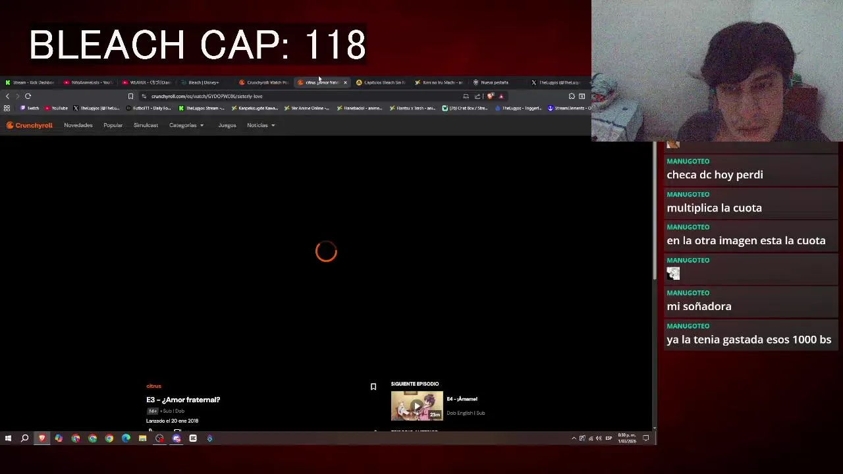Add episode to watchlist bookmark icon
The width and height of the screenshot is (843, 474).
click(x=373, y=386)
